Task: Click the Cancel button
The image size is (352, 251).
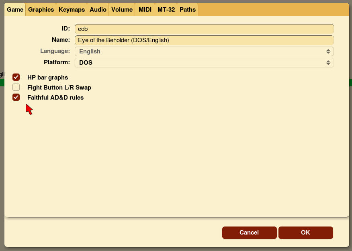Action: click(x=250, y=233)
